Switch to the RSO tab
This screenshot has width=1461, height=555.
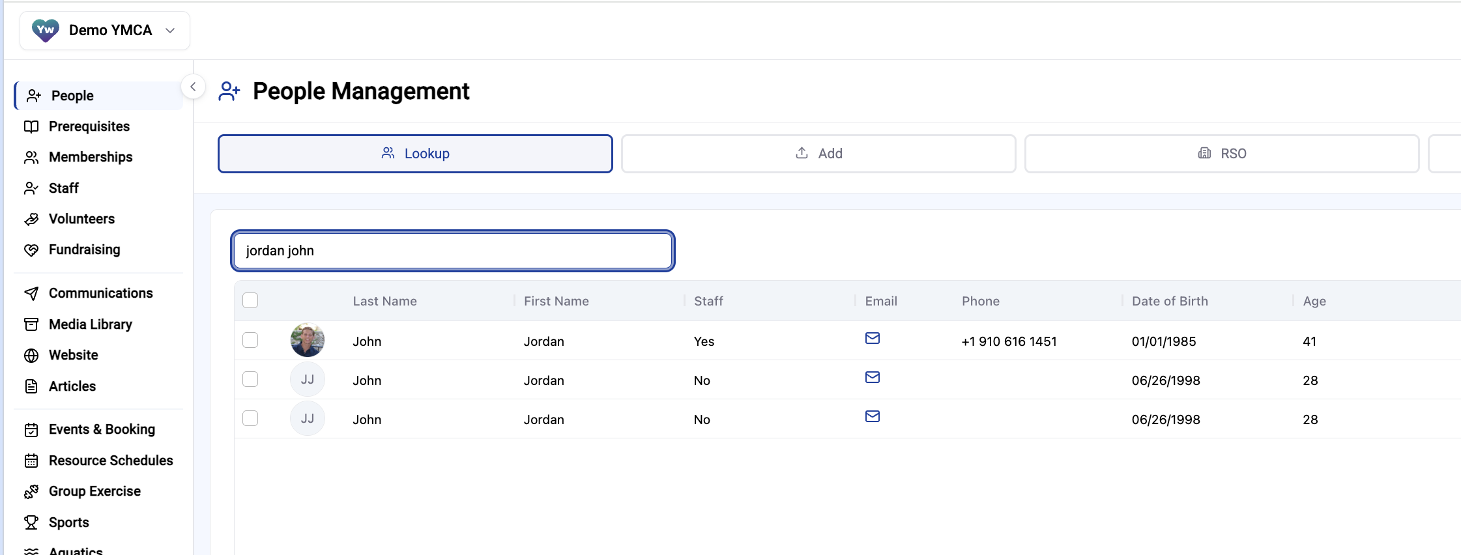(1222, 154)
